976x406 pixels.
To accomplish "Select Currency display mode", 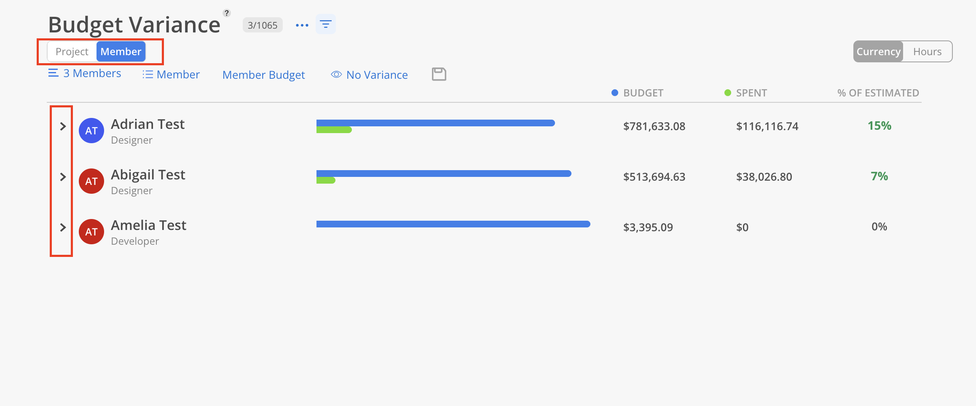I will point(878,51).
